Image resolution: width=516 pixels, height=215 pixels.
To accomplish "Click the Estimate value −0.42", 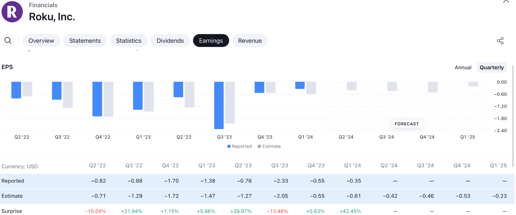I will pyautogui.click(x=390, y=196).
